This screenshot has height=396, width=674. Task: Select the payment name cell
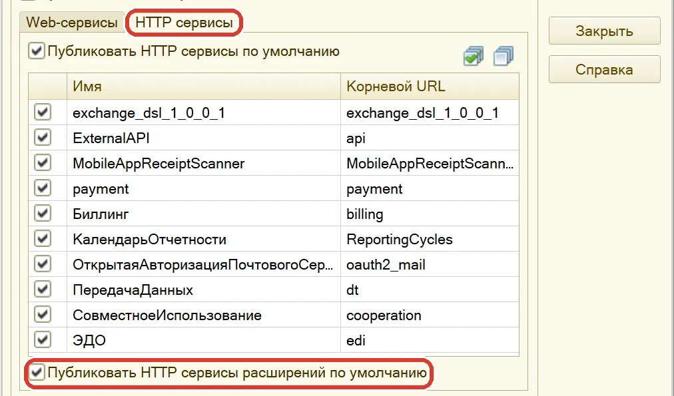coord(204,188)
